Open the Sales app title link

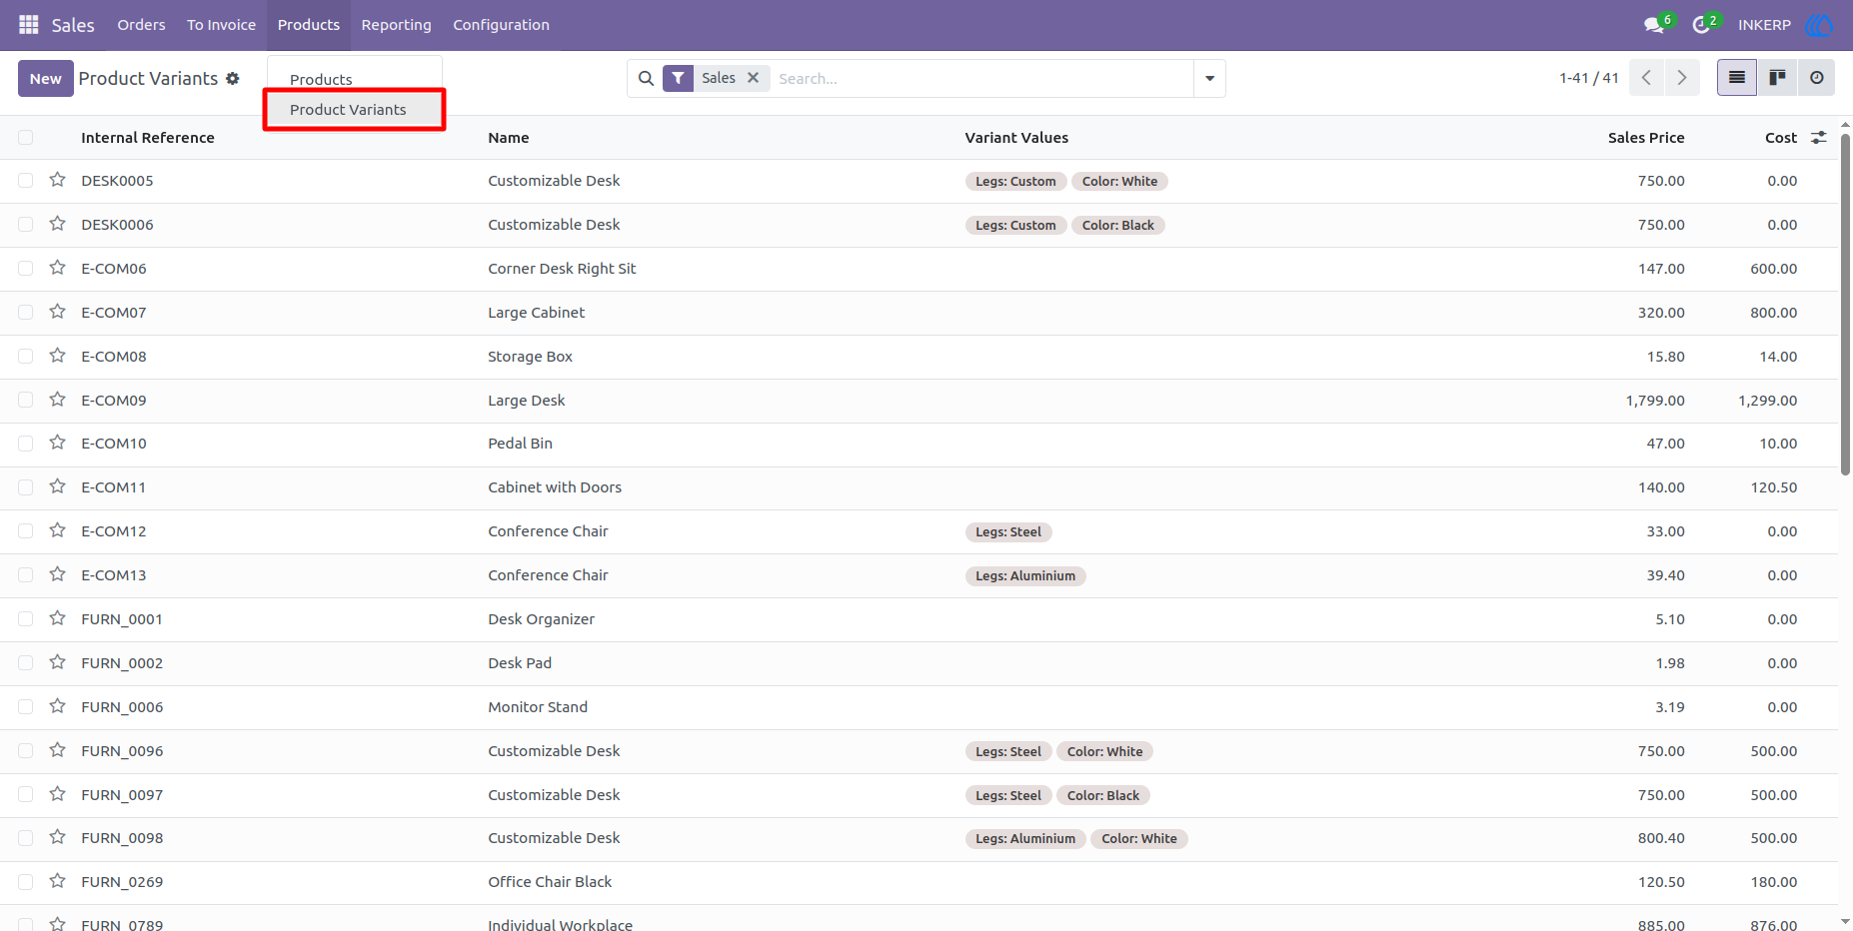[x=73, y=25]
